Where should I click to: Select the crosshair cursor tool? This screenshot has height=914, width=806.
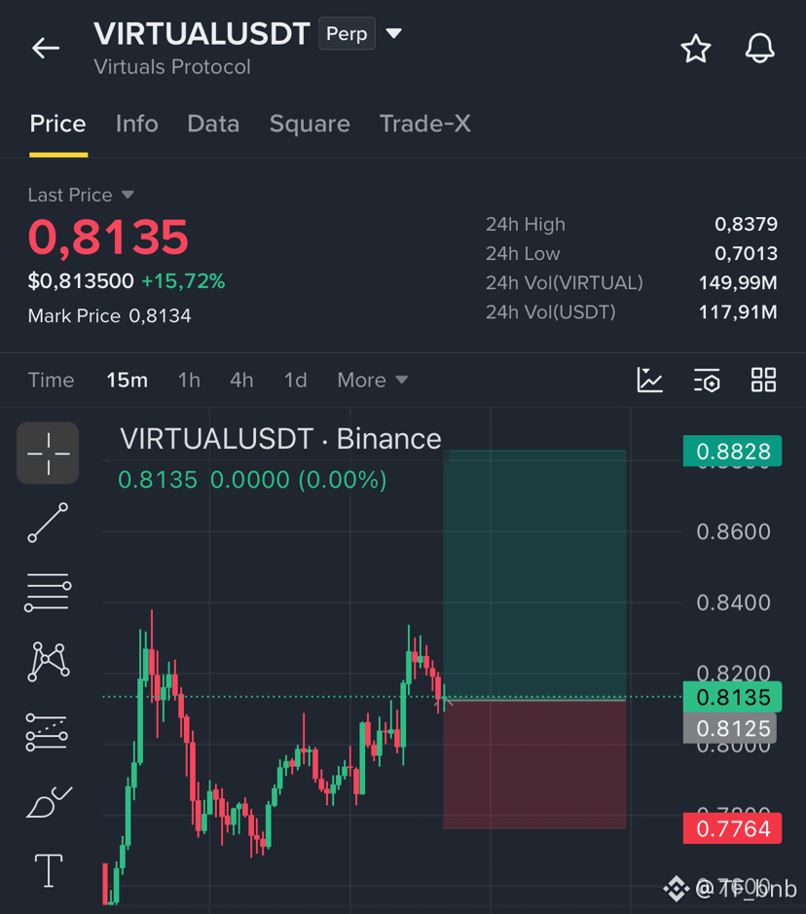(x=48, y=453)
